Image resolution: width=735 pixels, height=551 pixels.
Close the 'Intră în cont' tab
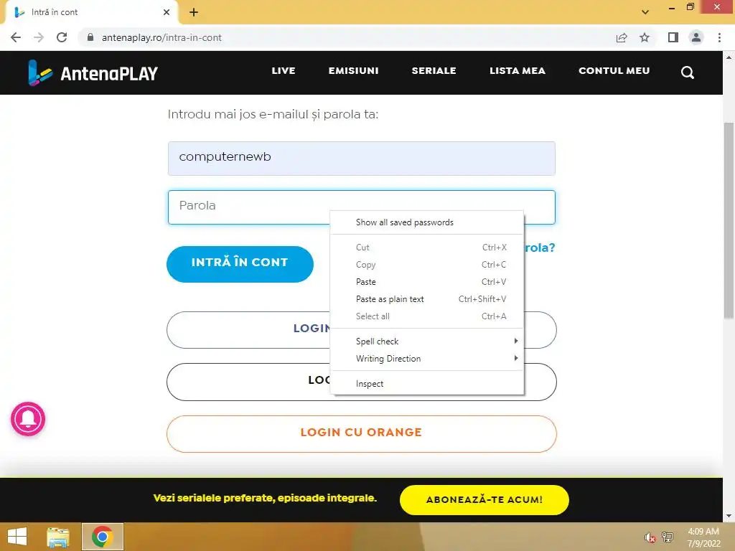pyautogui.click(x=167, y=12)
